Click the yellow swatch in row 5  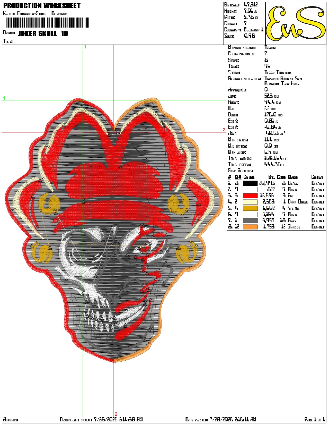250,208
